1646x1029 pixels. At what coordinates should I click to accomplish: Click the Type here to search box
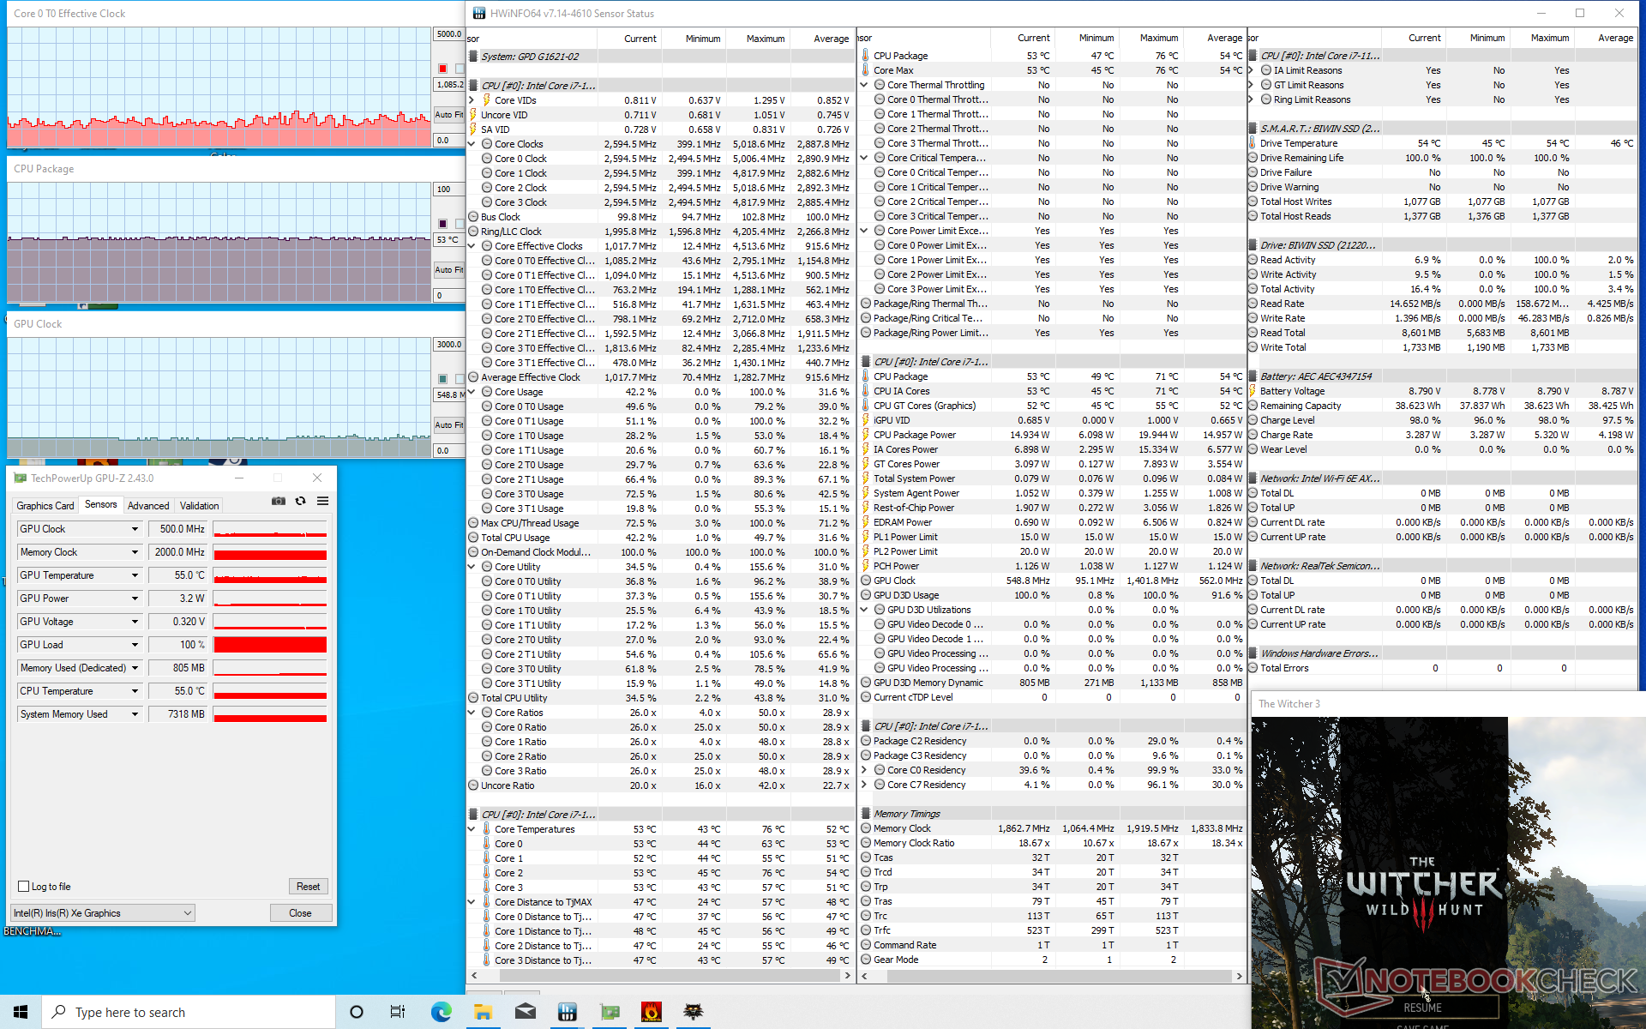[x=189, y=1012]
